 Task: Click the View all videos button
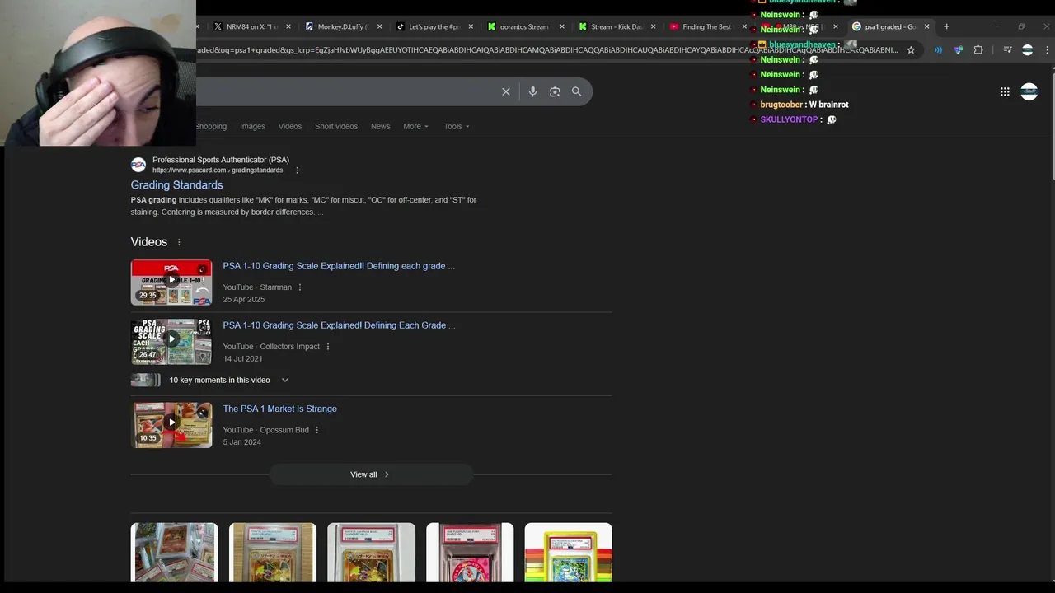click(370, 474)
